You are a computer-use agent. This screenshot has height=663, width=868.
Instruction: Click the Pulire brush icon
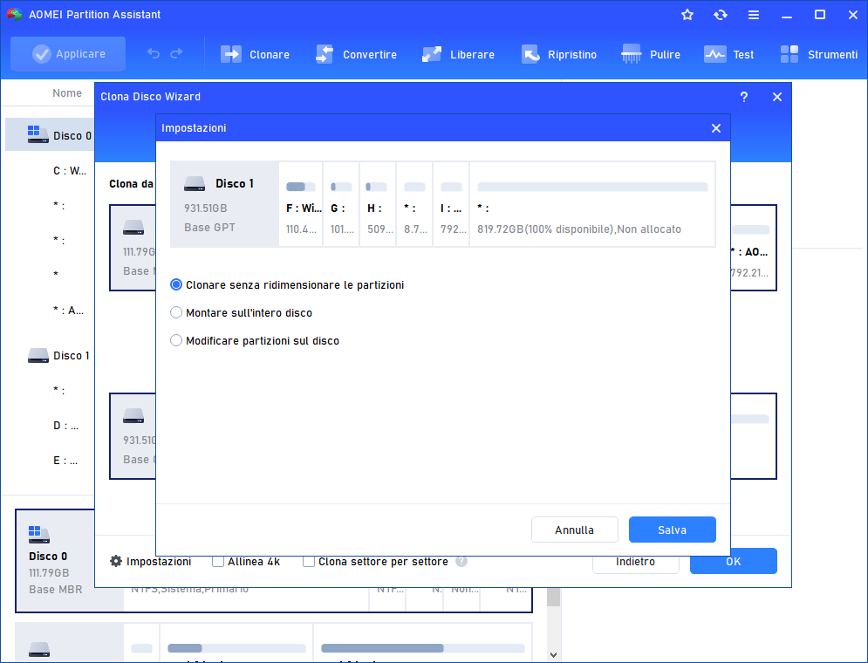(631, 54)
